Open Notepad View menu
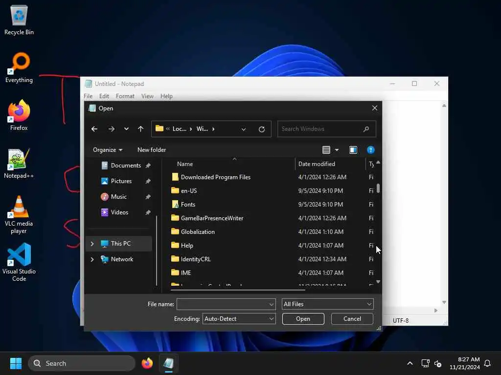 (x=147, y=96)
